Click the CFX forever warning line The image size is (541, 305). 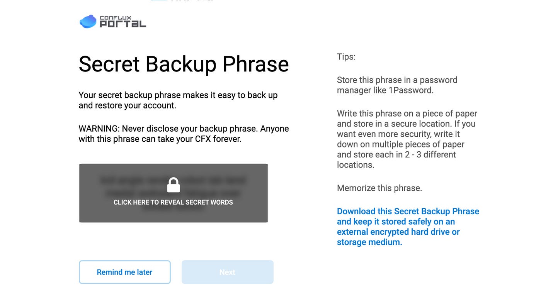[160, 139]
